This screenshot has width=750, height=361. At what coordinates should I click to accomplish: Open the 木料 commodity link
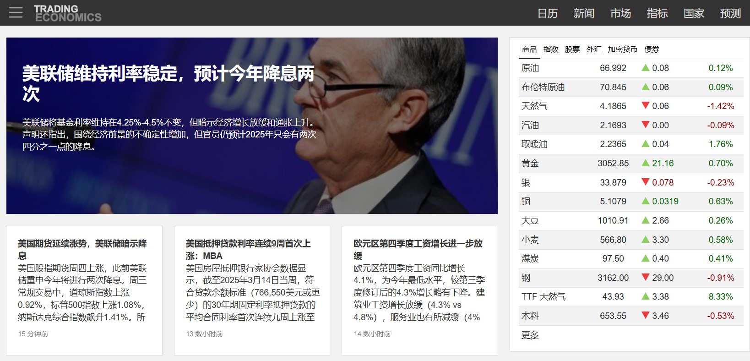point(530,316)
